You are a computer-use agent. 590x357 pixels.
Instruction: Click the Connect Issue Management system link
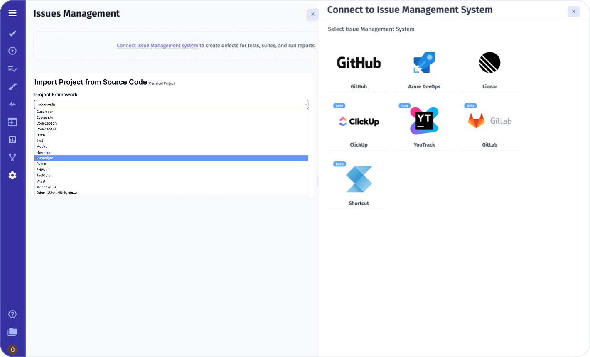tap(157, 45)
